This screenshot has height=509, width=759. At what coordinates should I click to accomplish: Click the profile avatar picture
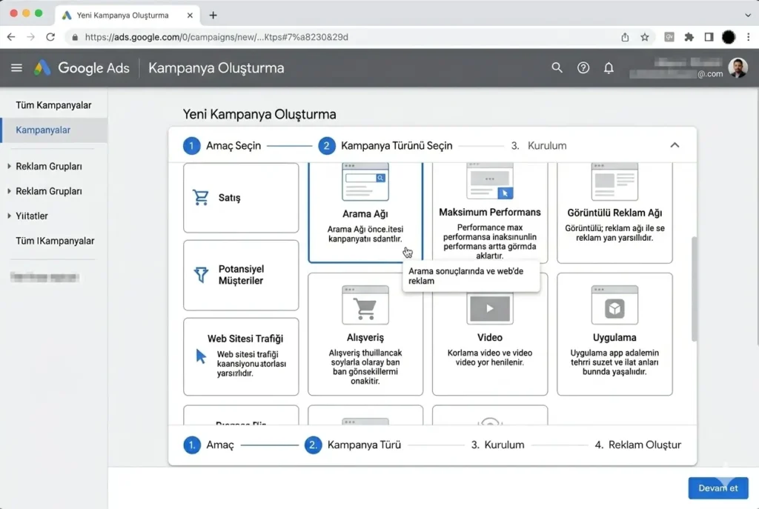click(736, 67)
